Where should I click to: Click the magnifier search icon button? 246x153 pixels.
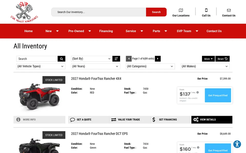point(61,59)
